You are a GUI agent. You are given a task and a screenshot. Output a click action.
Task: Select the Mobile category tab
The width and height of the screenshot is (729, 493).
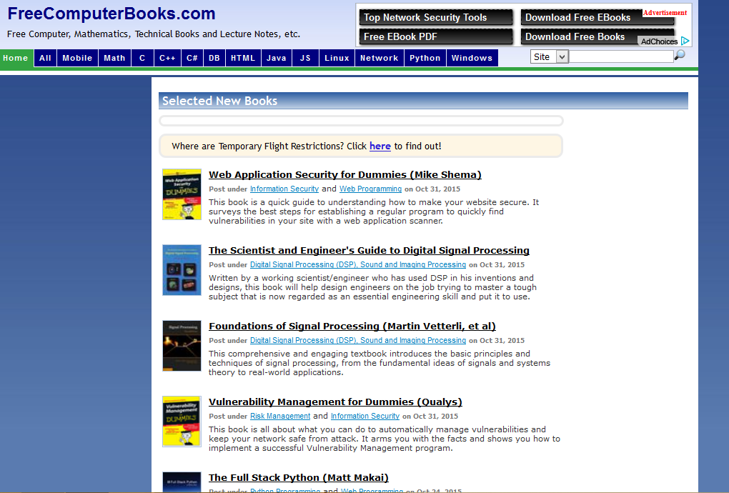77,58
